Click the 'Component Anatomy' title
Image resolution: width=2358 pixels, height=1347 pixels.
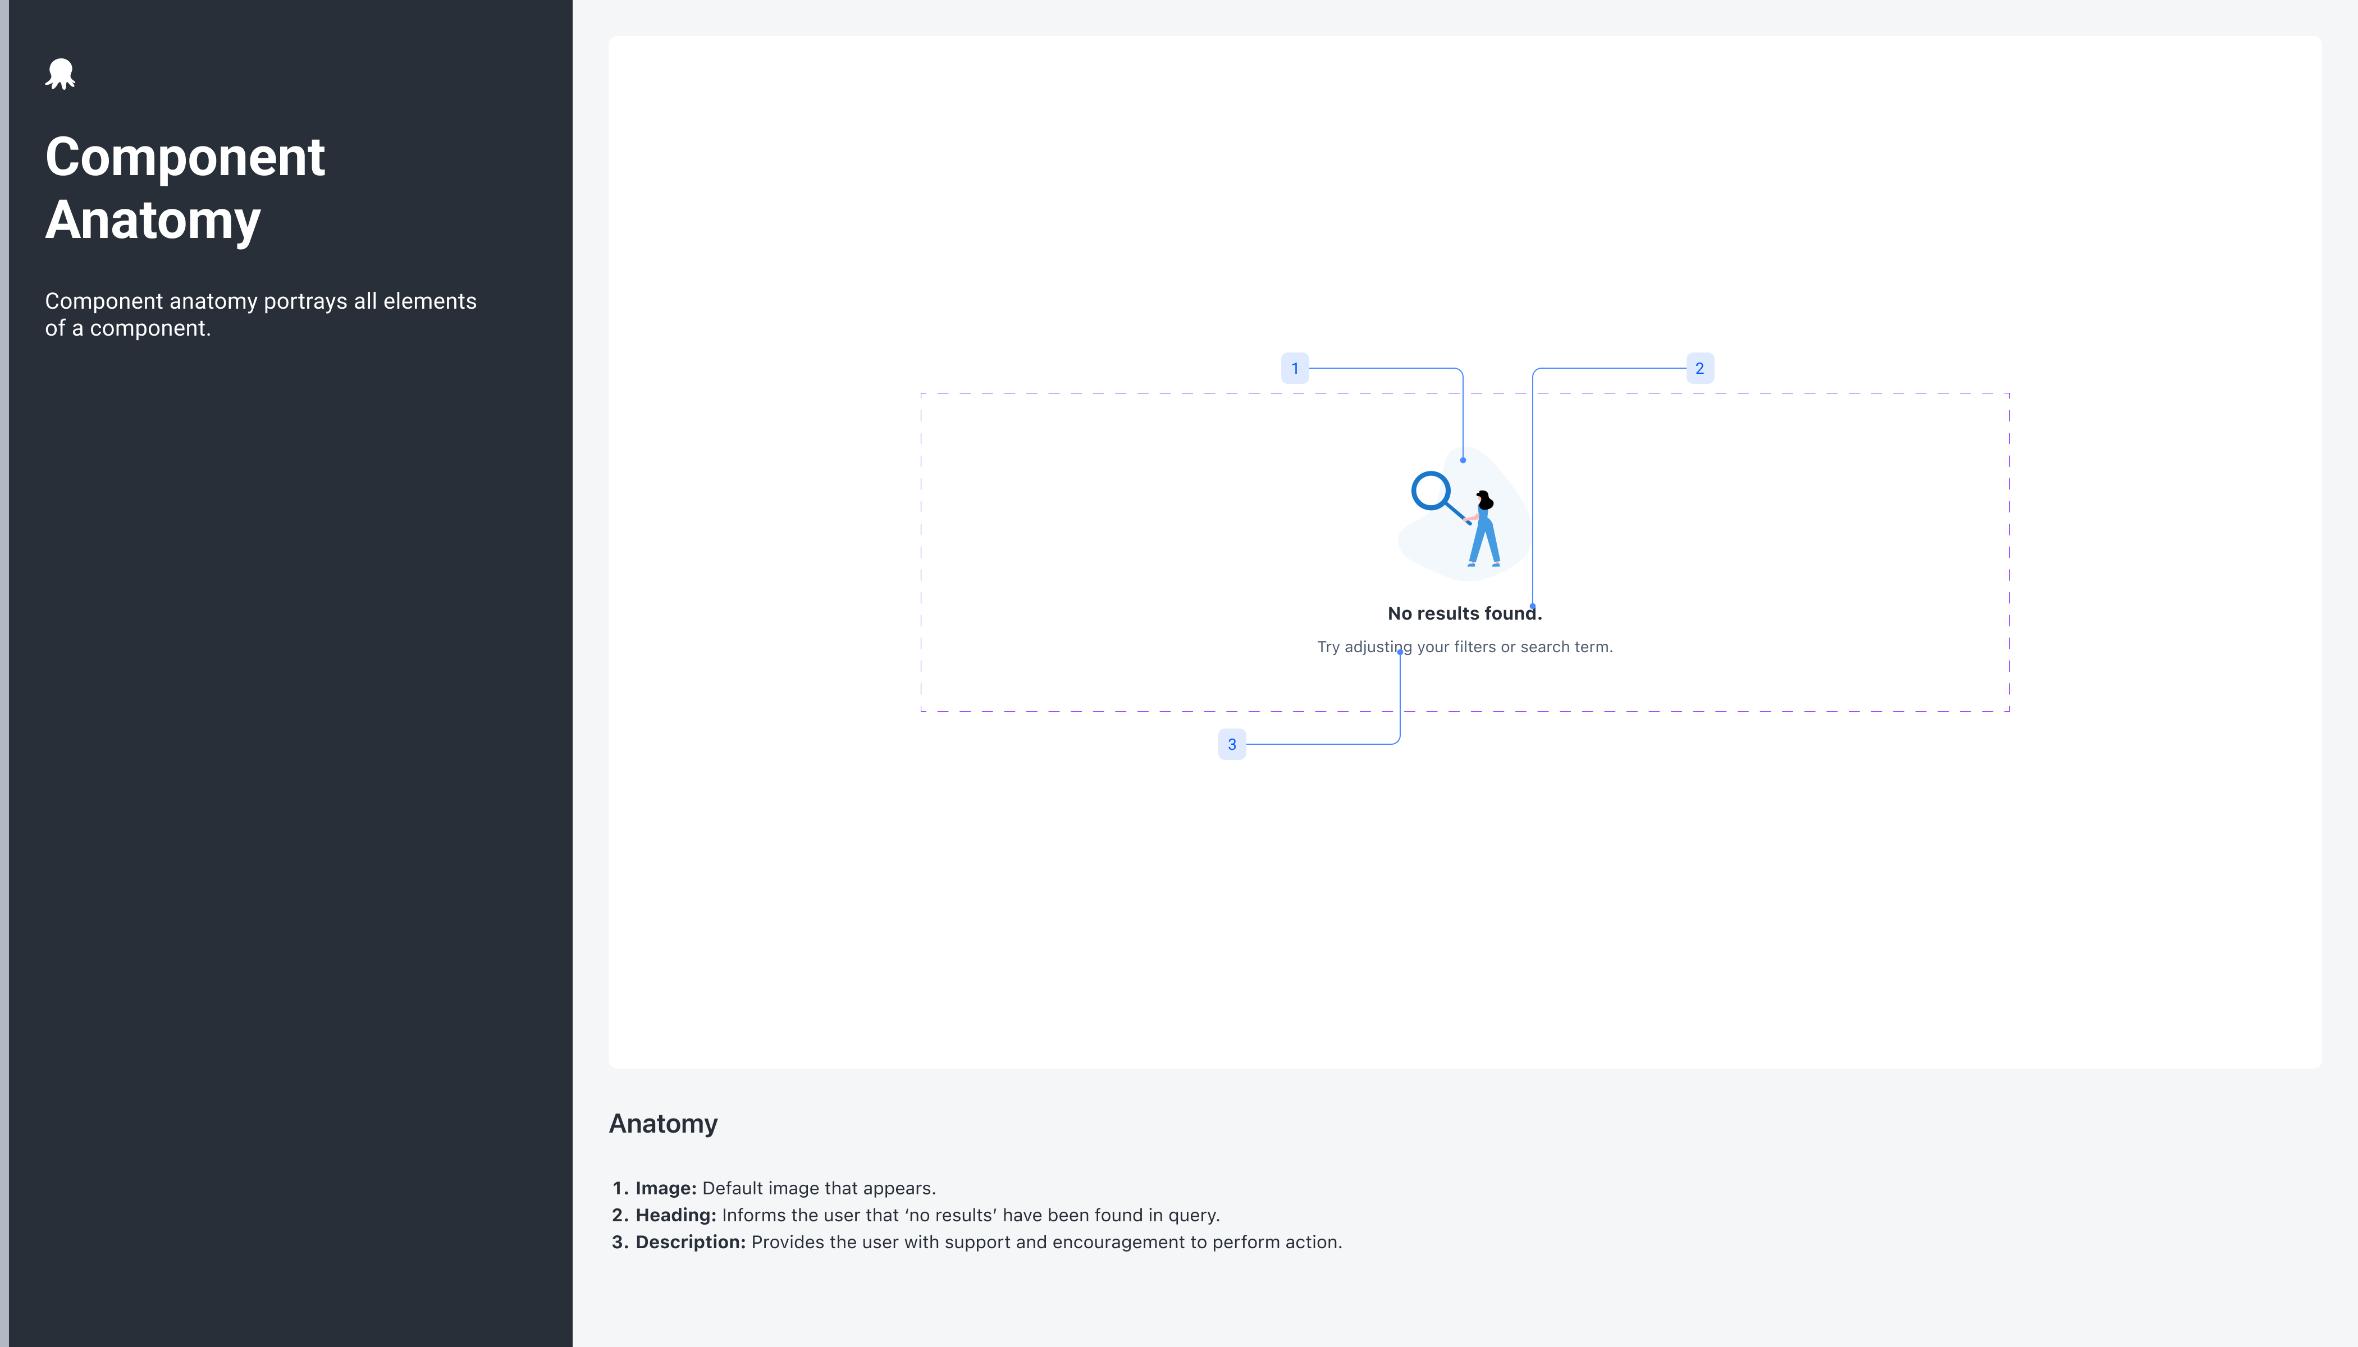(185, 188)
